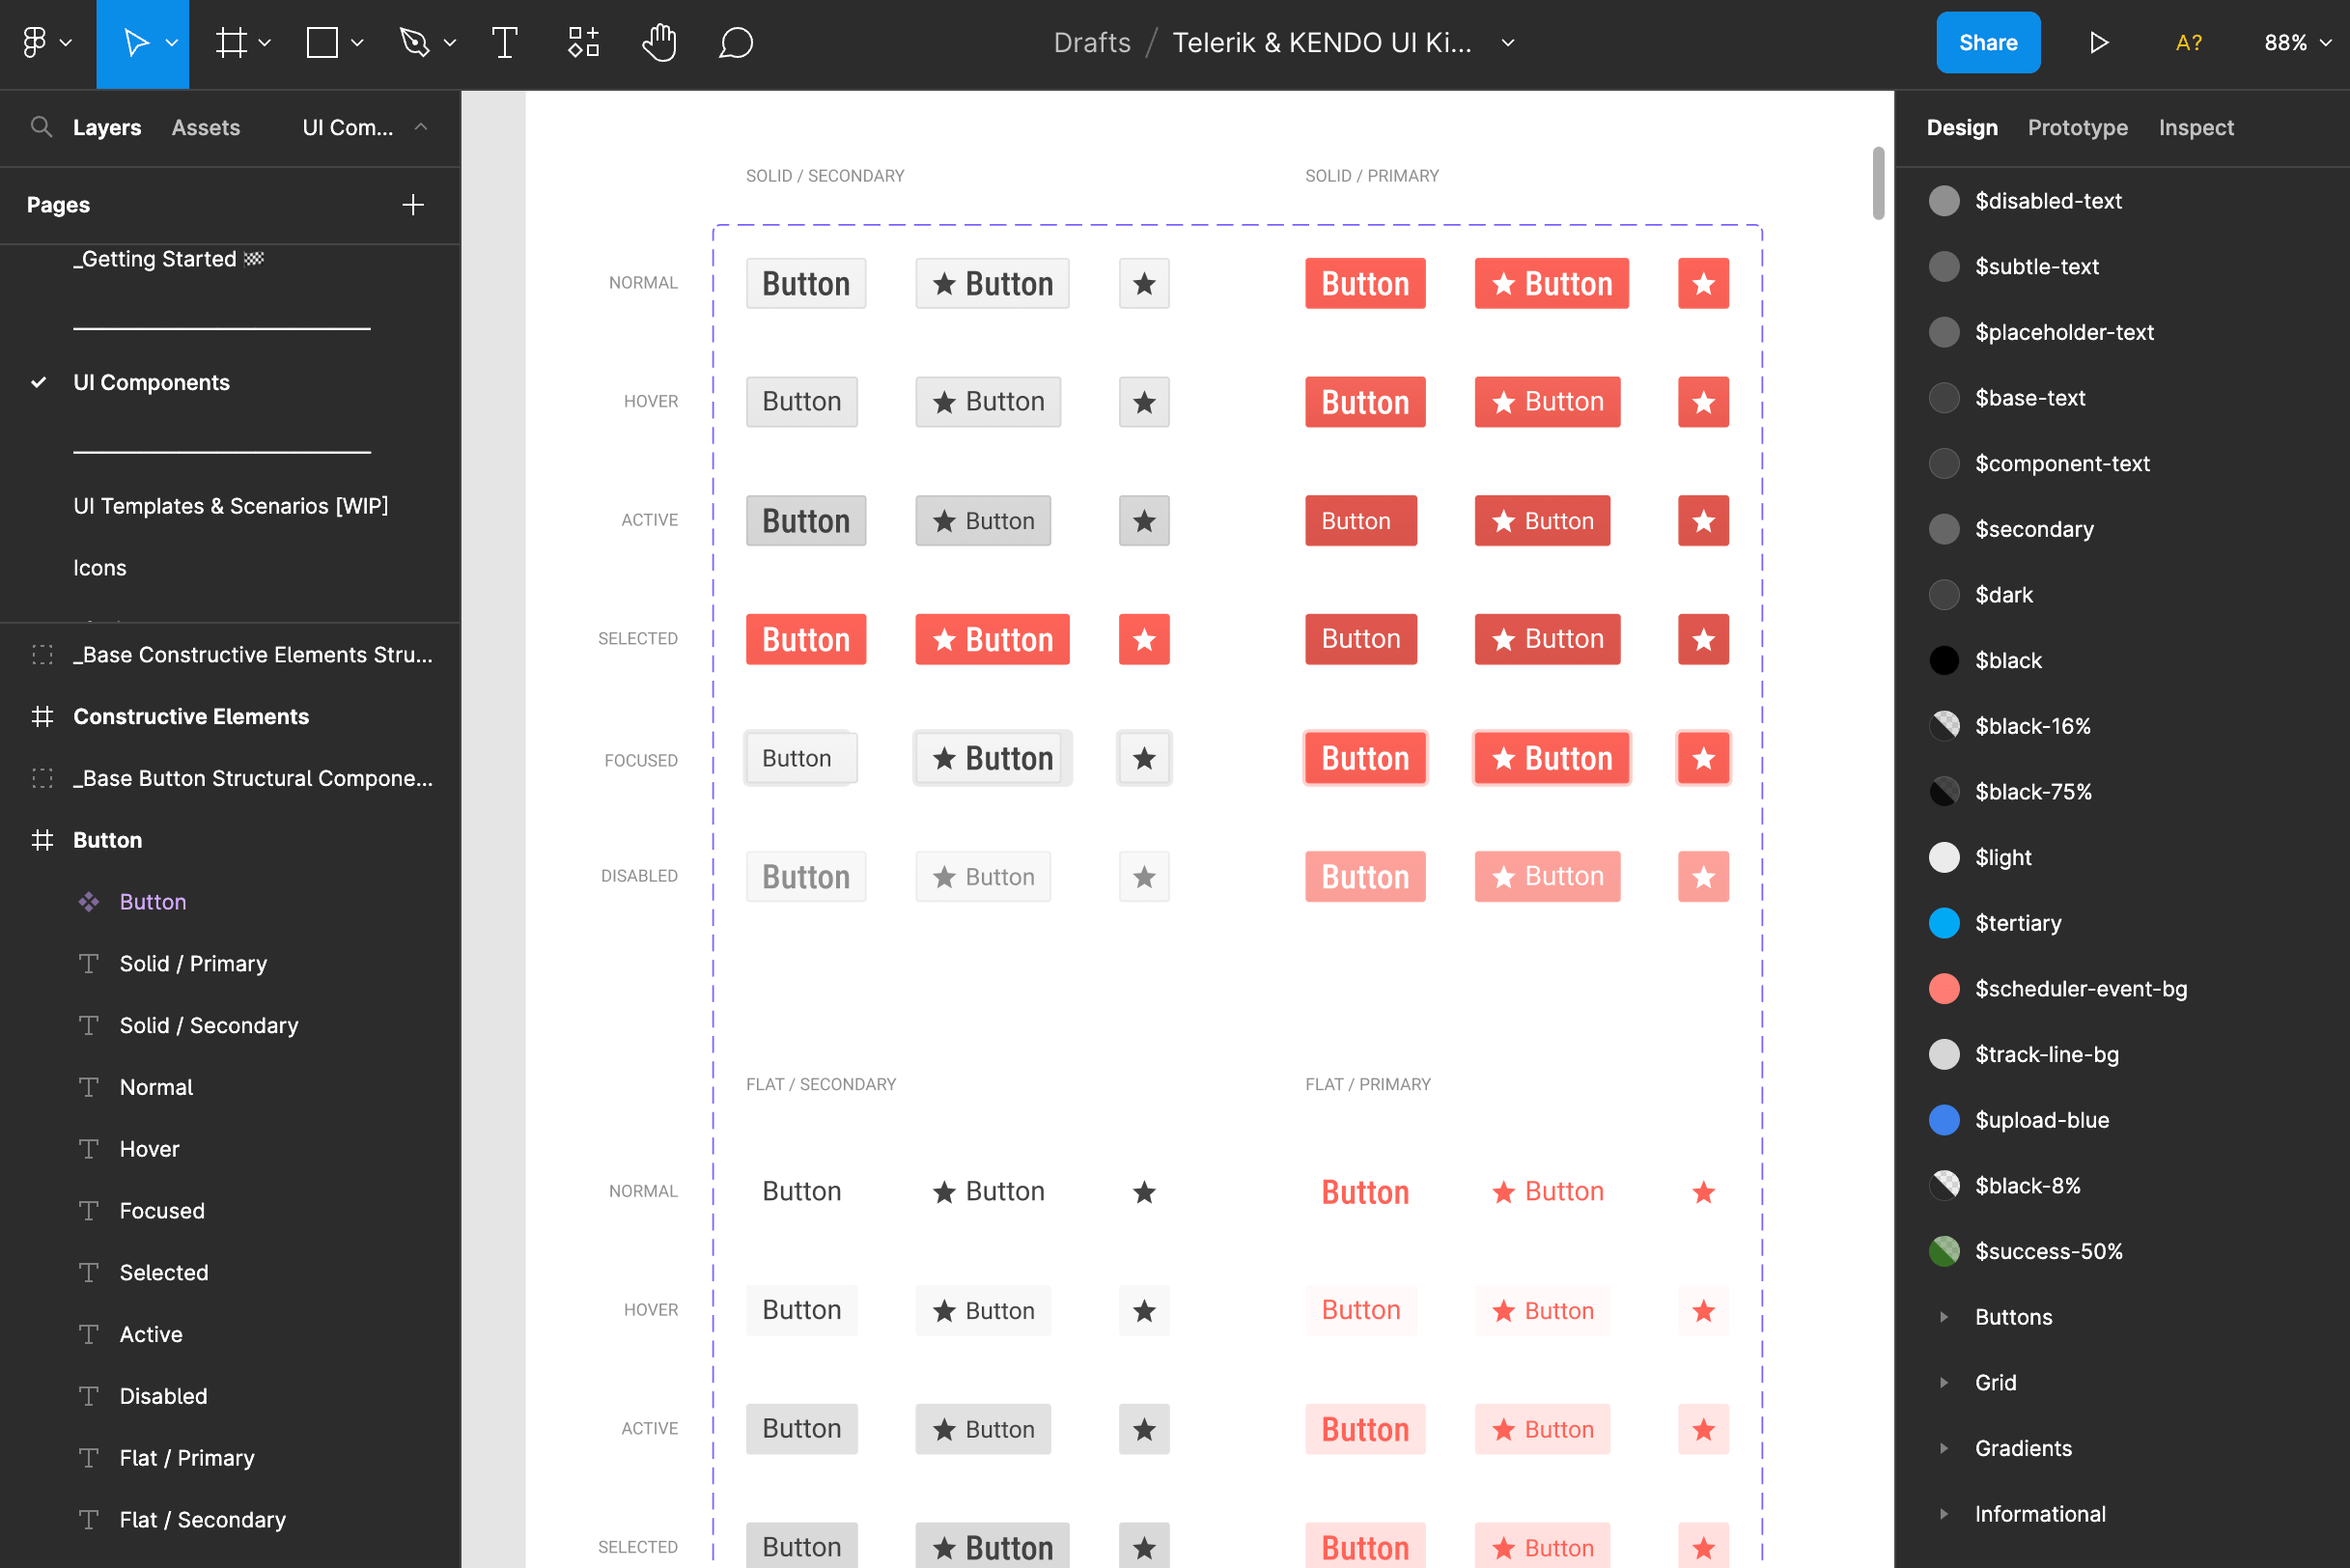Select the Move tool
This screenshot has height=1568, width=2350.
(x=136, y=42)
